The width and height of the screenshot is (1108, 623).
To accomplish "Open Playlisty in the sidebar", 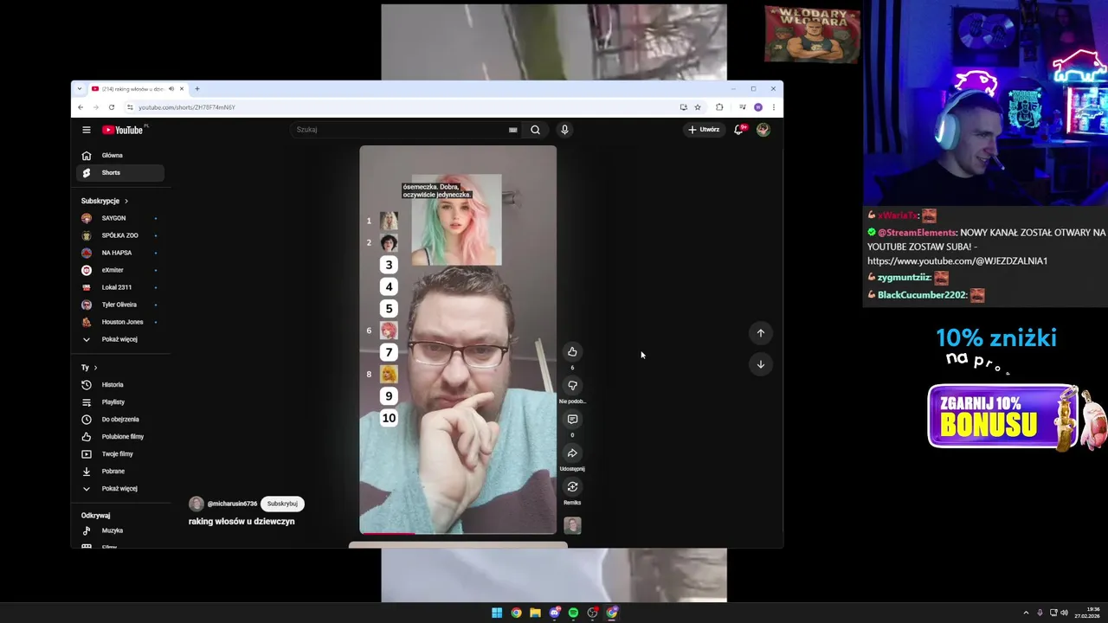I will pos(119,402).
